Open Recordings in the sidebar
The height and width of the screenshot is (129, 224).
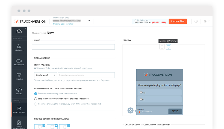point(19,62)
